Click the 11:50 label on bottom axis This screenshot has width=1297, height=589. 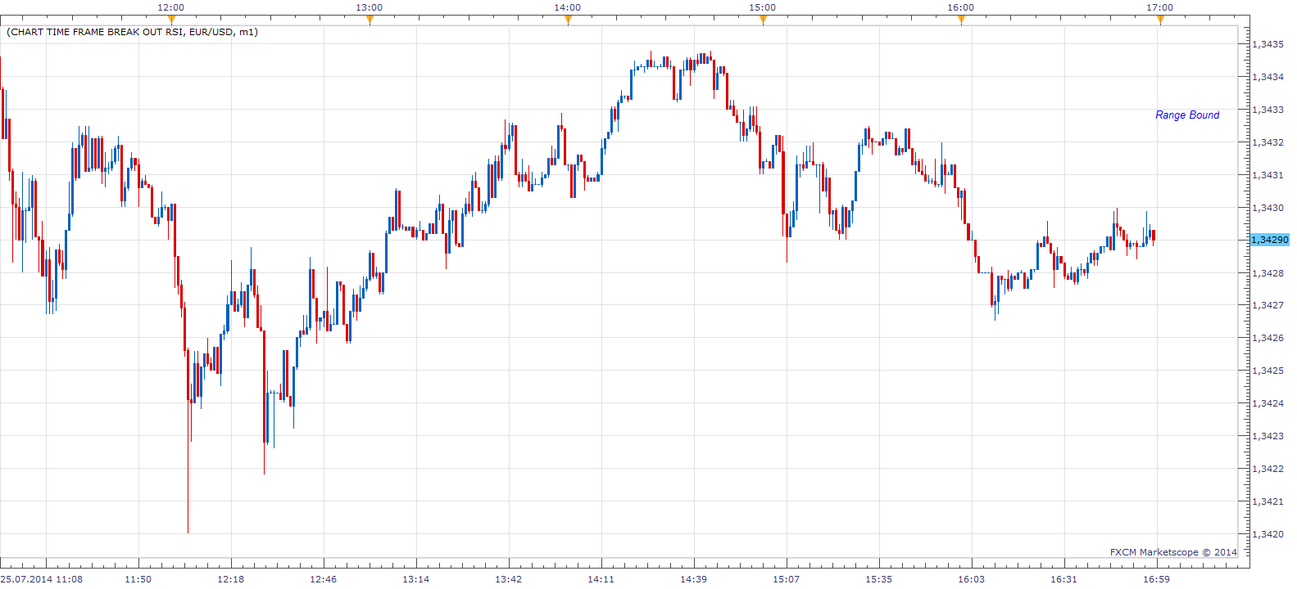(138, 579)
